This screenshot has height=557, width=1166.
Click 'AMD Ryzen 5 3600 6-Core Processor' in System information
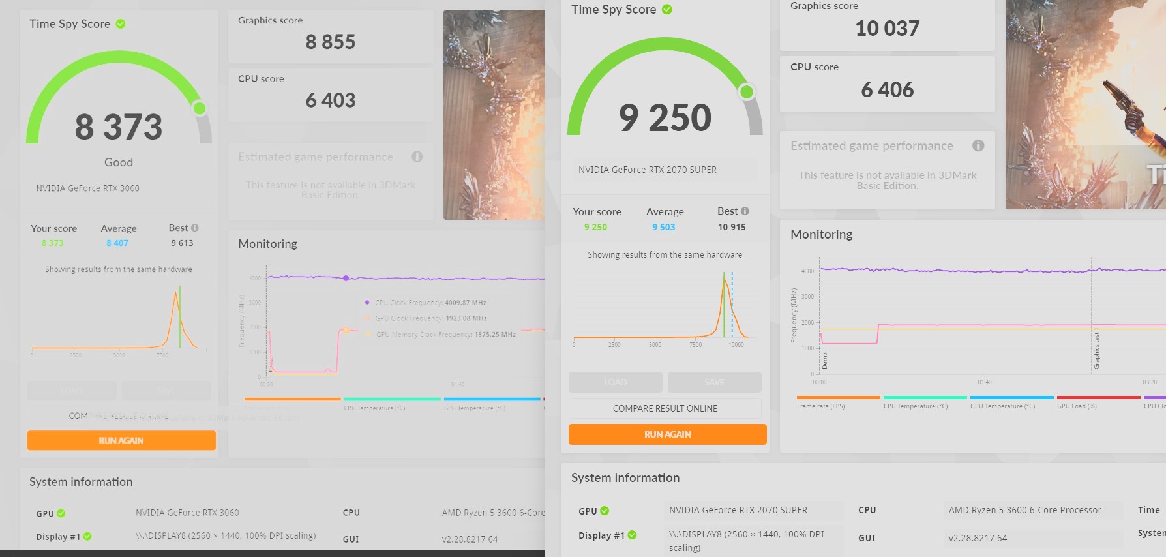[x=1025, y=510]
